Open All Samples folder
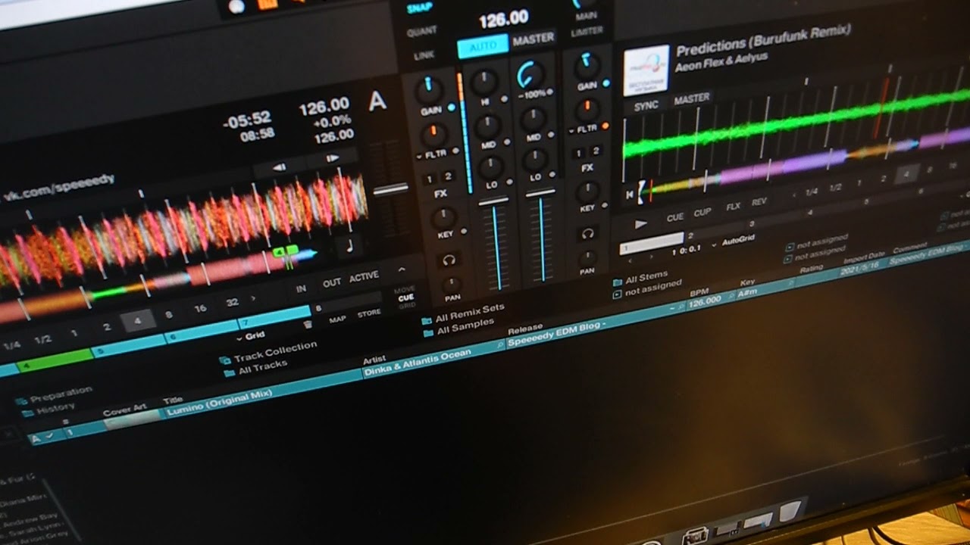Image resolution: width=970 pixels, height=545 pixels. point(459,327)
